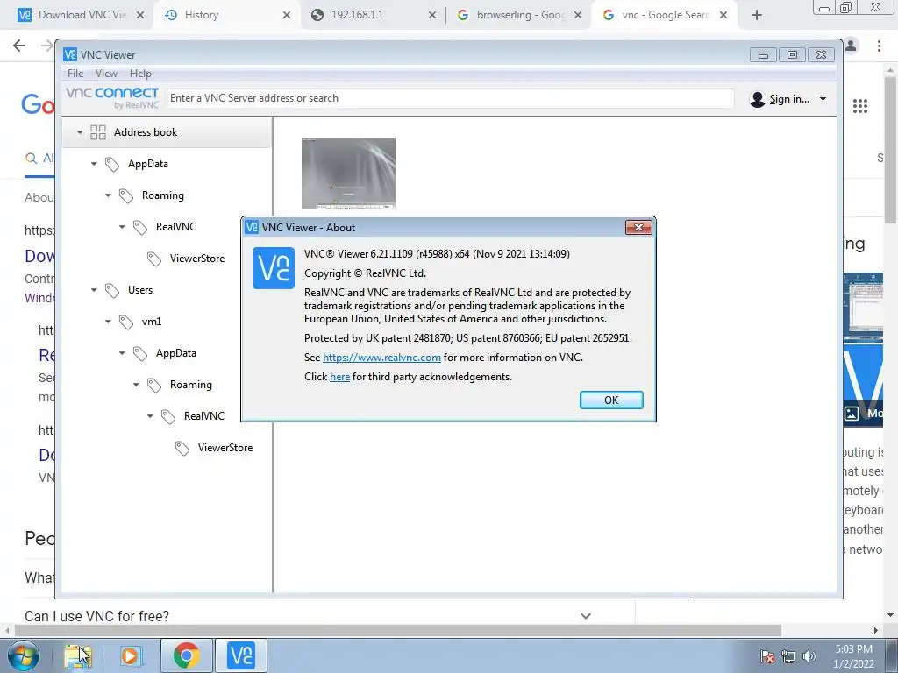Collapse the Users label

click(x=94, y=290)
